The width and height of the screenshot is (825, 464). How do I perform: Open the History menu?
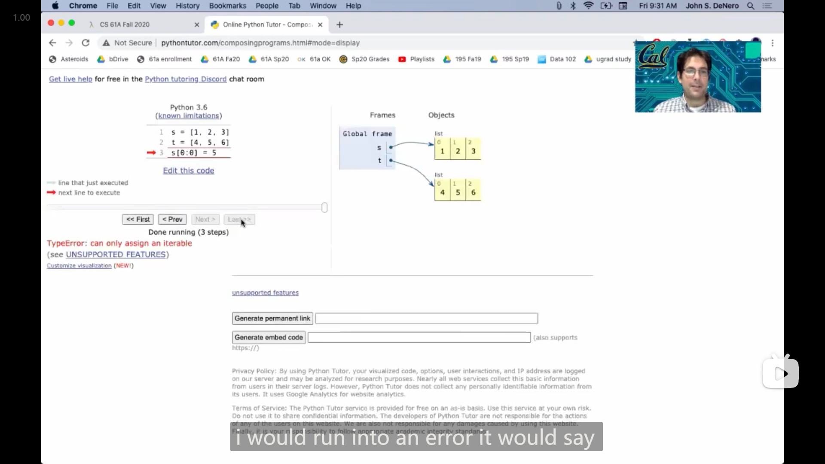[x=187, y=6]
